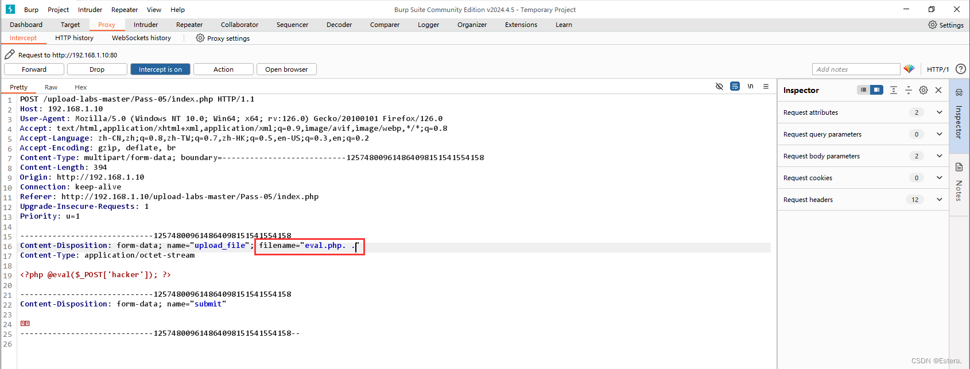Click the POST request line
Viewport: 970px width, 369px height.
tap(137, 99)
